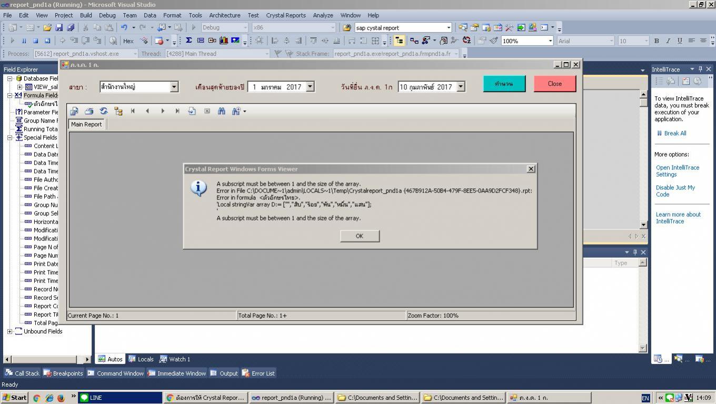
Task: Click the Stop Debugging icon
Action: coord(35,41)
